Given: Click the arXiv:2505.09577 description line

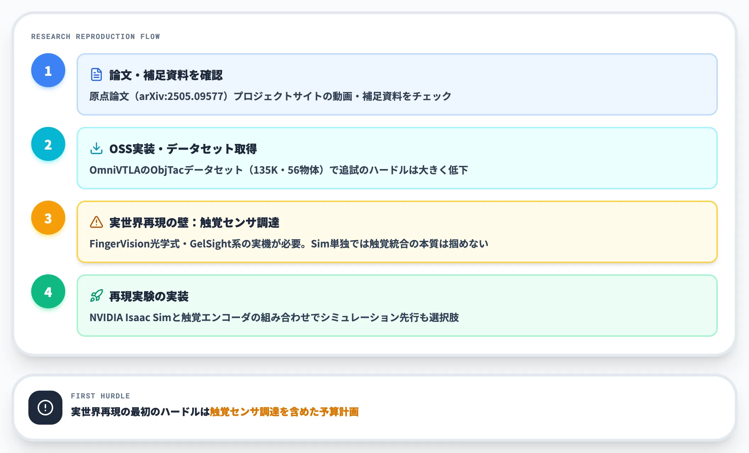Looking at the screenshot, I should 270,96.
